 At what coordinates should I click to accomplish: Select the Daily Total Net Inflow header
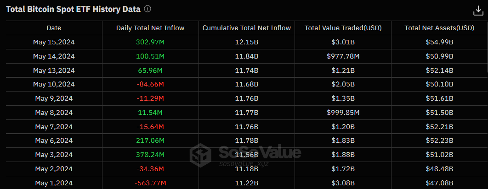150,28
